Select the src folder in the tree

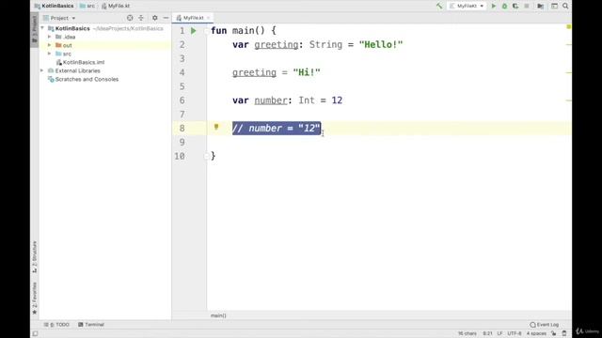coord(67,54)
